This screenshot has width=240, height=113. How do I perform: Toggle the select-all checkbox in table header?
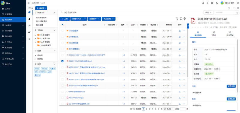tap(62, 25)
